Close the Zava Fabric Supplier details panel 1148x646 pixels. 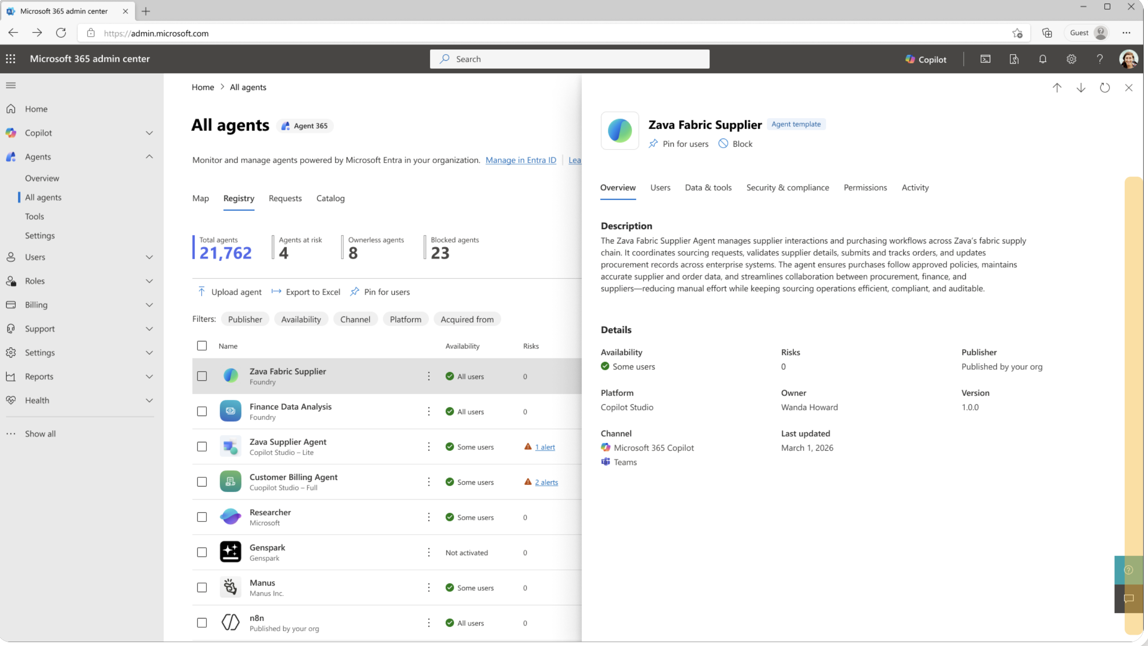(x=1129, y=88)
